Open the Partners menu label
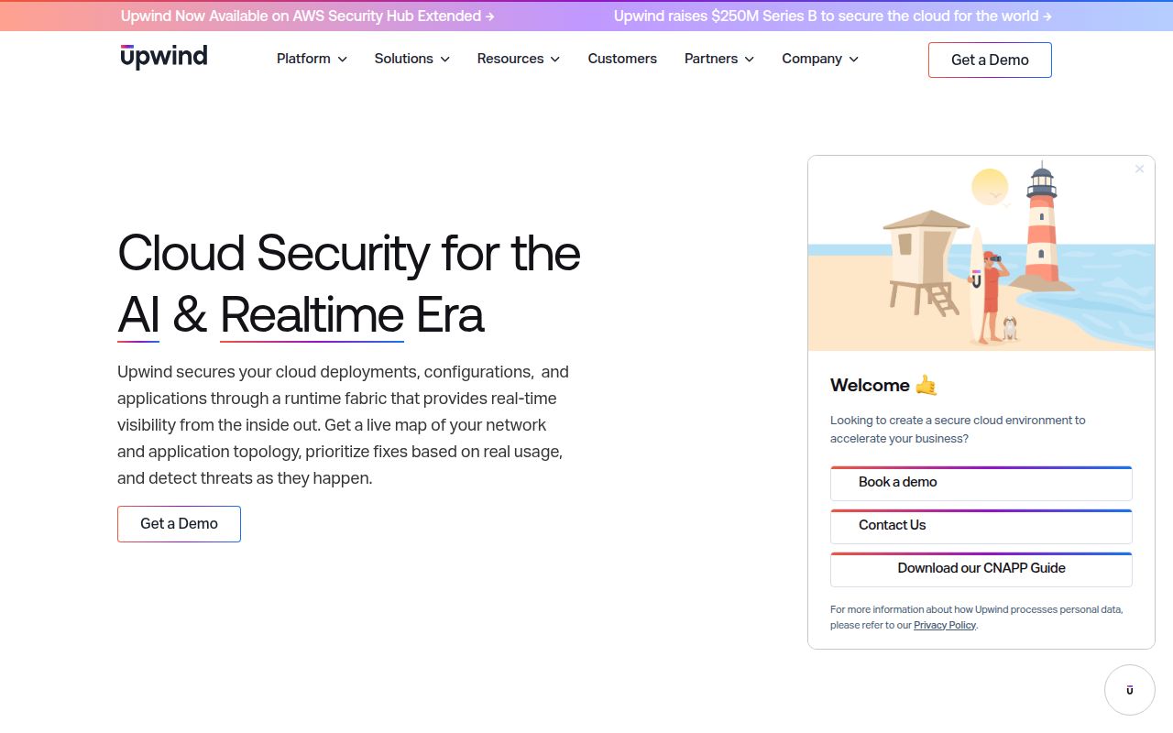 pos(711,59)
